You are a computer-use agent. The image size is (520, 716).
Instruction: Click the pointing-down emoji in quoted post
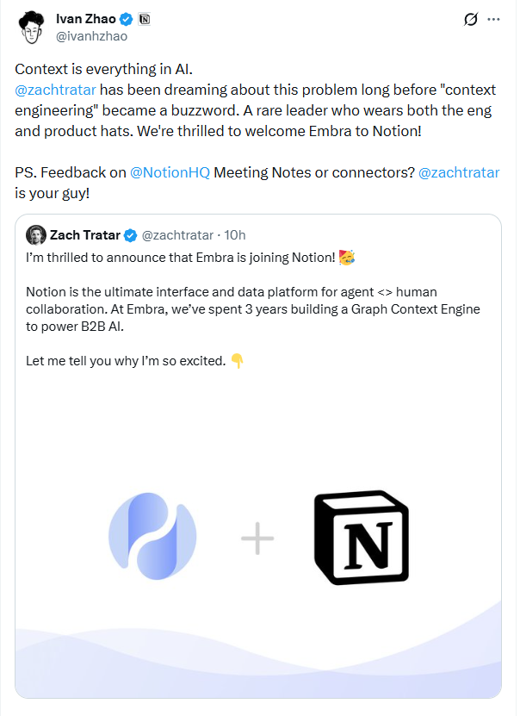click(x=238, y=361)
